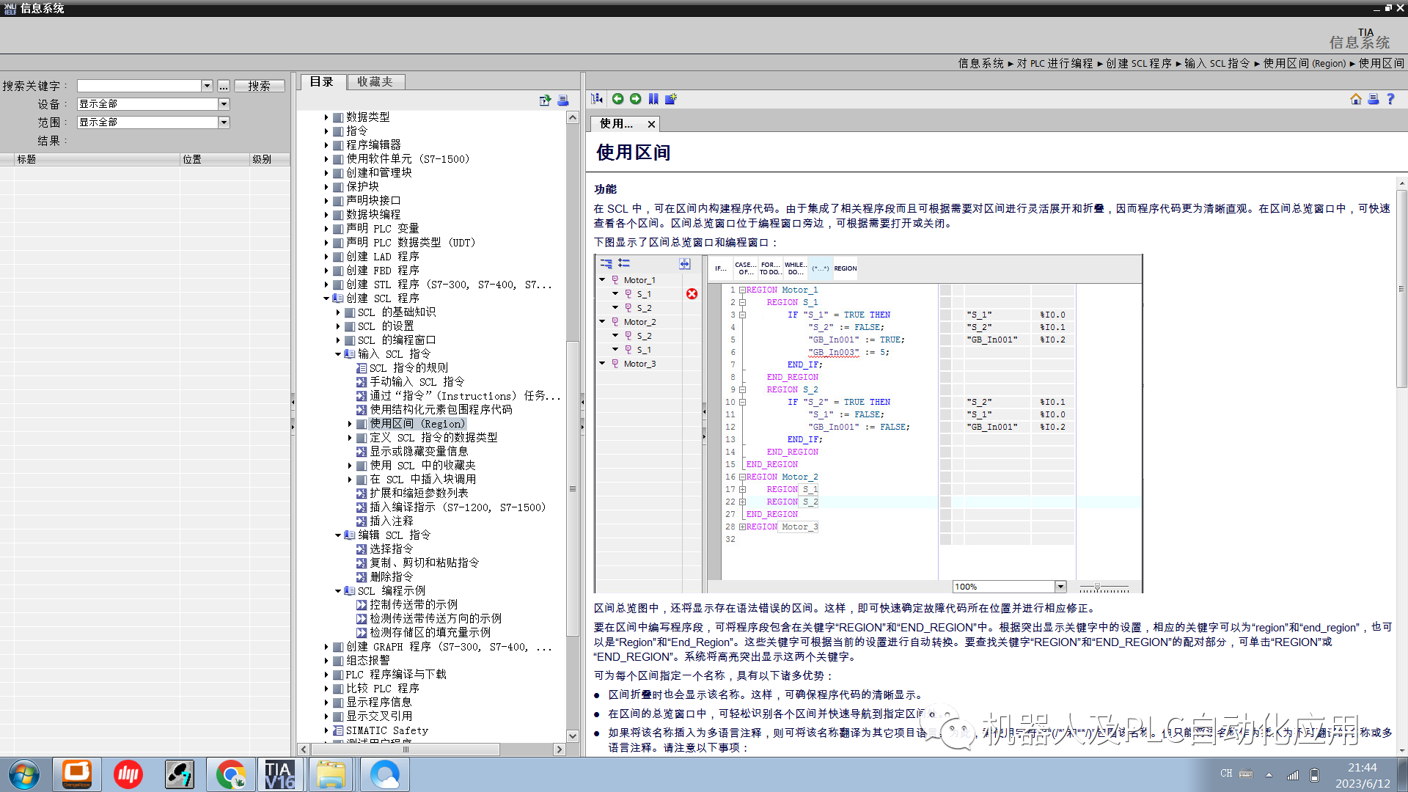Image resolution: width=1408 pixels, height=792 pixels.
Task: Click 创建 SCL 程序 in the breadcrumb
Action: click(x=1139, y=64)
